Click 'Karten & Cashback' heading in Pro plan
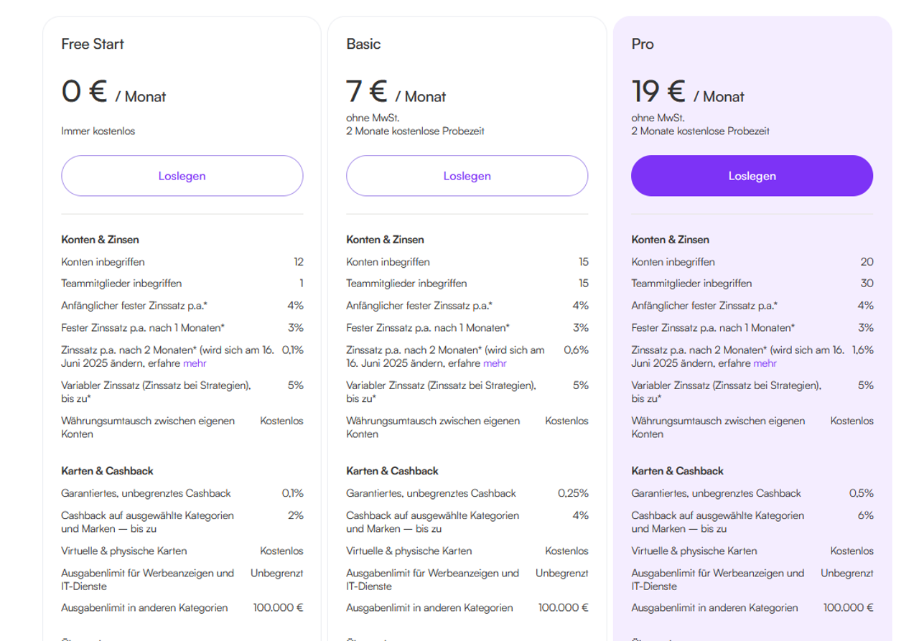919x641 pixels. pyautogui.click(x=677, y=471)
